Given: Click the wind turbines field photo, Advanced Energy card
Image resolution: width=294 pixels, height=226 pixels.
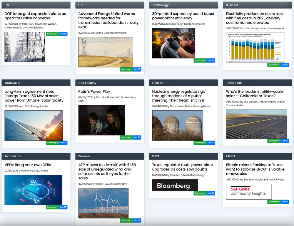Looking at the screenshot, I should click(x=106, y=52).
